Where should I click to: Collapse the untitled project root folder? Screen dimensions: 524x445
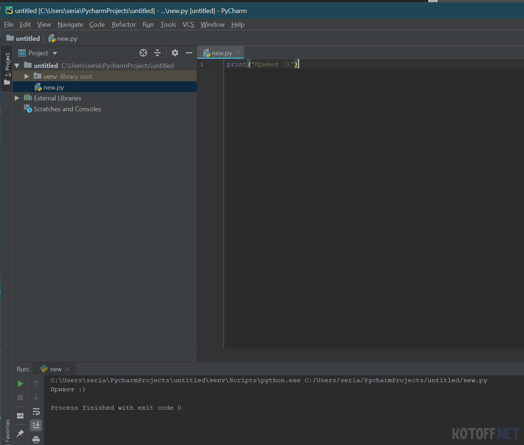pyautogui.click(x=17, y=66)
